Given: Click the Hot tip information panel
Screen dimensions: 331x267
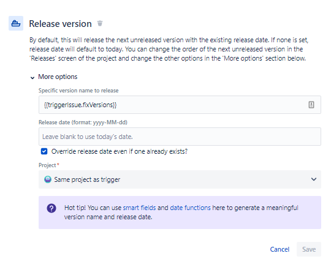Looking at the screenshot, I should (x=180, y=212).
